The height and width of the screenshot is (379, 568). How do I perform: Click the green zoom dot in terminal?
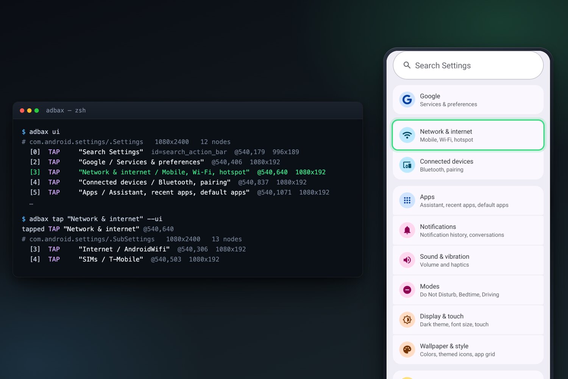[37, 110]
